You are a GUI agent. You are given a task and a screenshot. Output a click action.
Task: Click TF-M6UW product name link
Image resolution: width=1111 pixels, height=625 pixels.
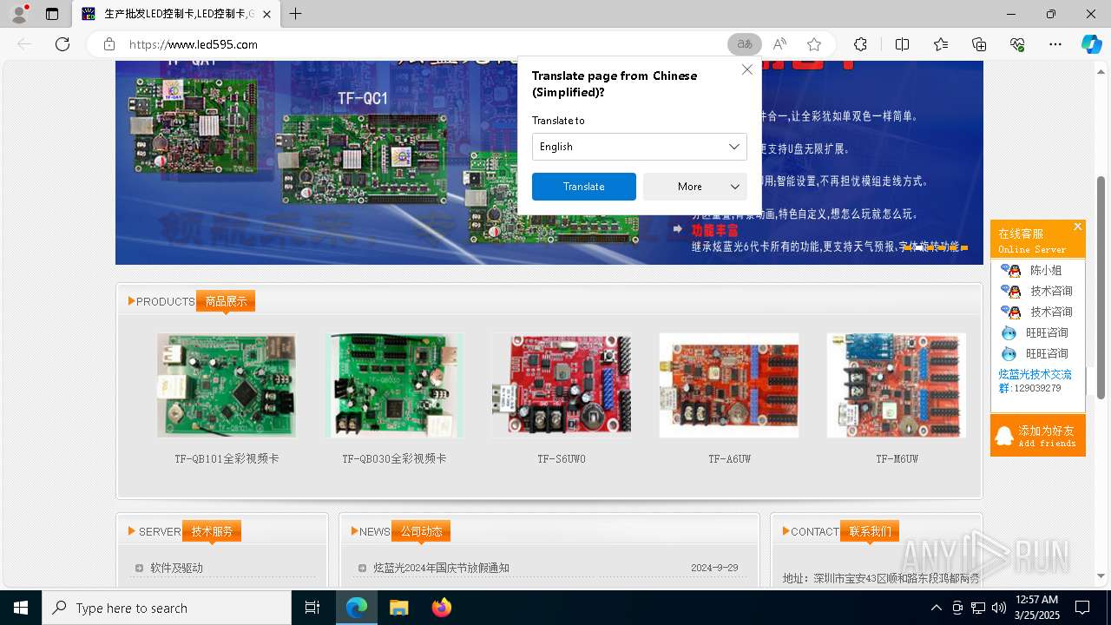[x=897, y=458]
